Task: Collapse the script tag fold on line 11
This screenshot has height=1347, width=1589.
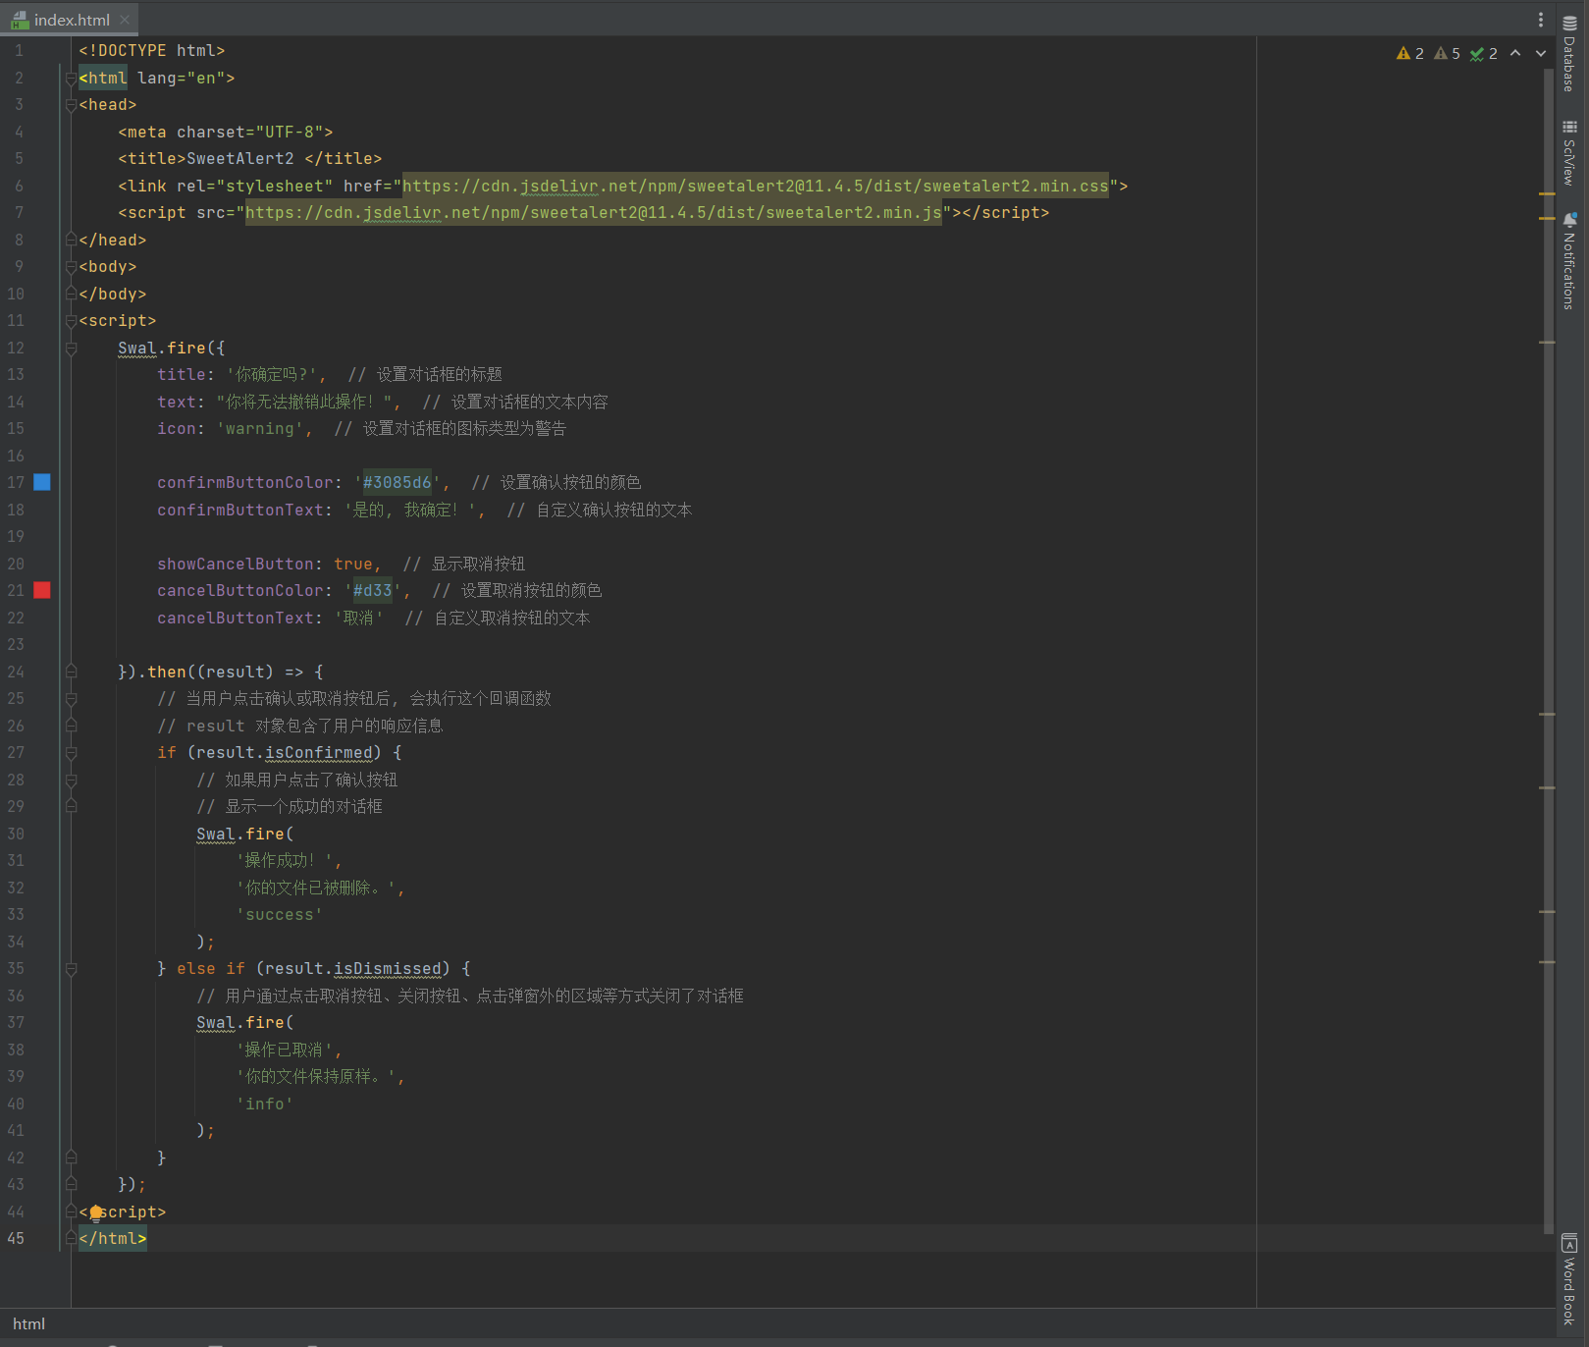Action: pyautogui.click(x=71, y=321)
